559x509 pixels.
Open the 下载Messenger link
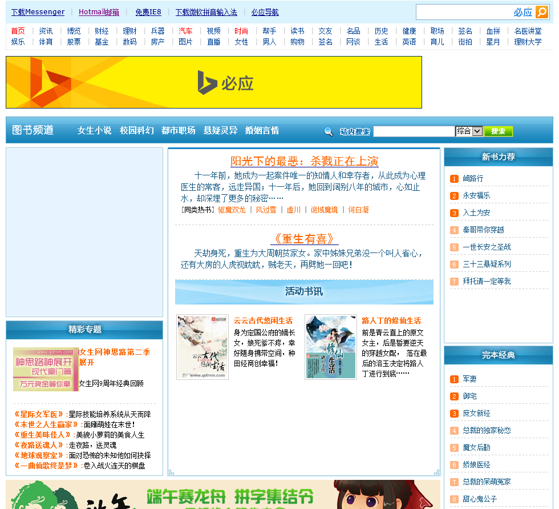38,12
